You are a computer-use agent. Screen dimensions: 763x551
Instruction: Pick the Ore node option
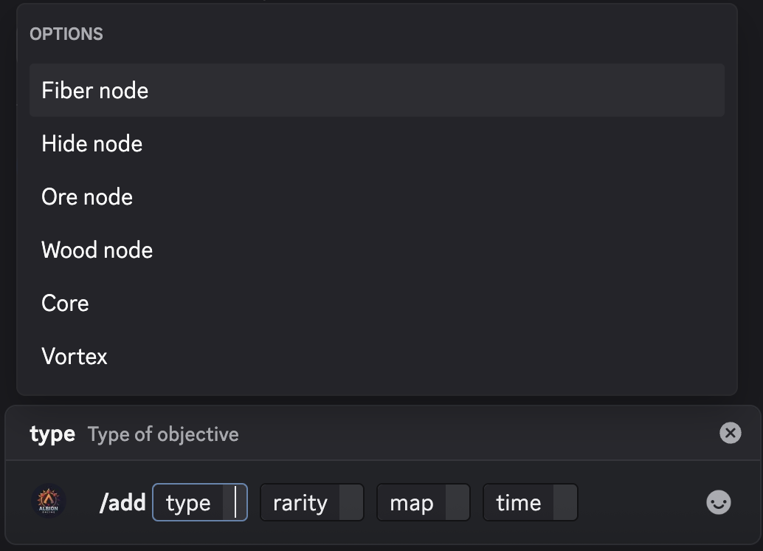[x=87, y=197]
